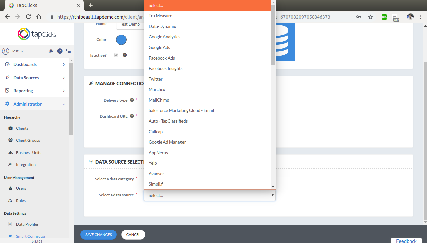The height and width of the screenshot is (243, 427).
Task: Click the blue Color swatch circle
Action: pos(121,40)
